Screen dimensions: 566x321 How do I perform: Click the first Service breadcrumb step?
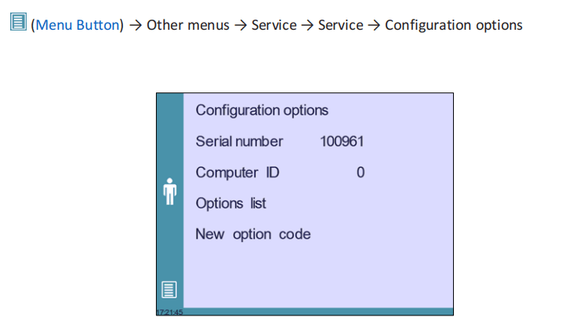click(274, 25)
